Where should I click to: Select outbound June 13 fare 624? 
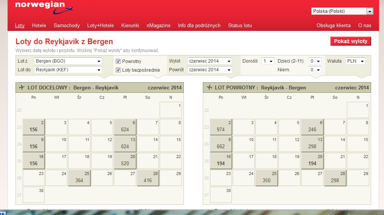tap(125, 144)
